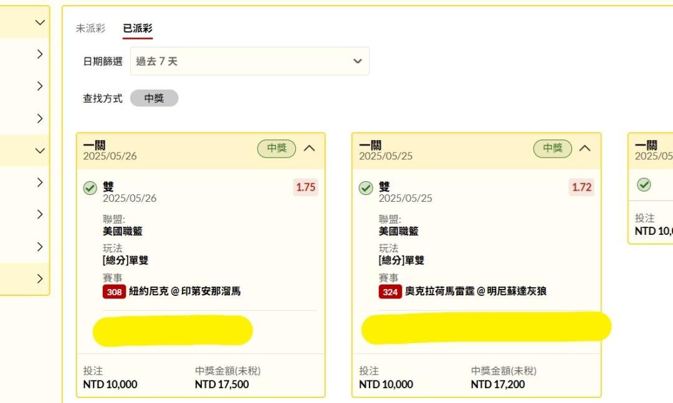This screenshot has height=403, width=673.
Task: Collapse the second down-chevron section in the sidebar
Action: (x=40, y=151)
